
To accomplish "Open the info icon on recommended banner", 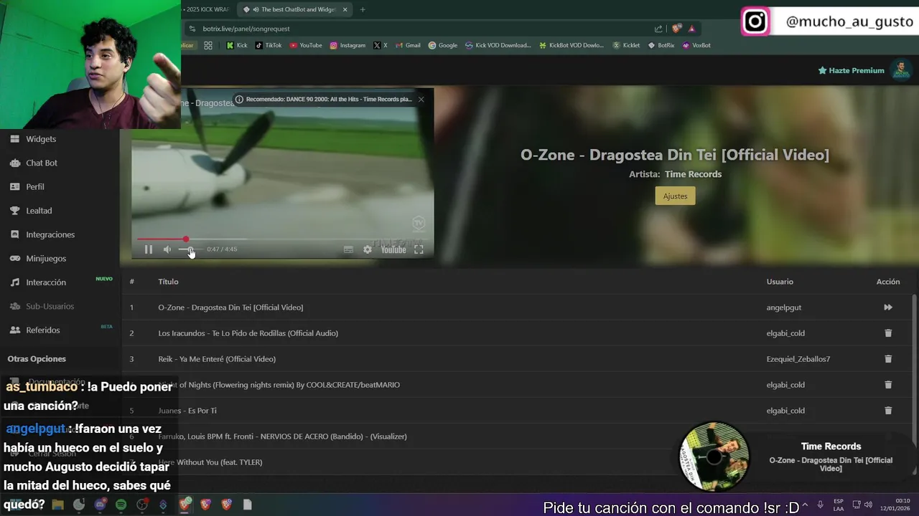I will pos(239,100).
